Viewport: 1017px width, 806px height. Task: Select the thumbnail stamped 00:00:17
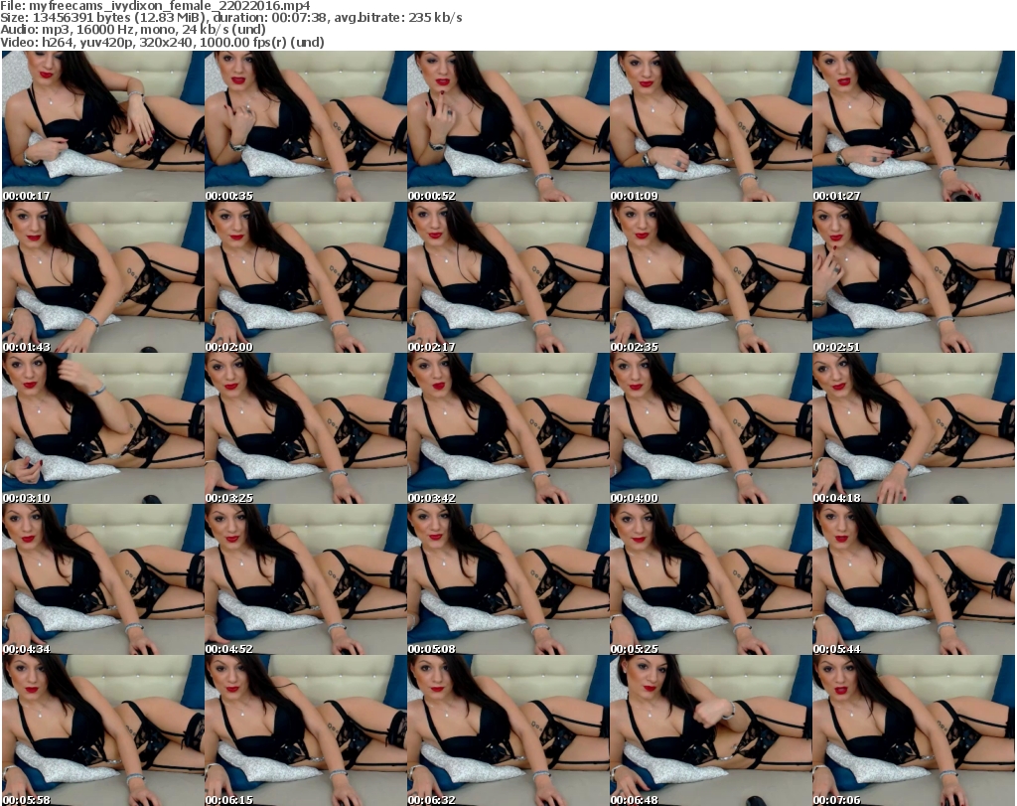click(103, 126)
